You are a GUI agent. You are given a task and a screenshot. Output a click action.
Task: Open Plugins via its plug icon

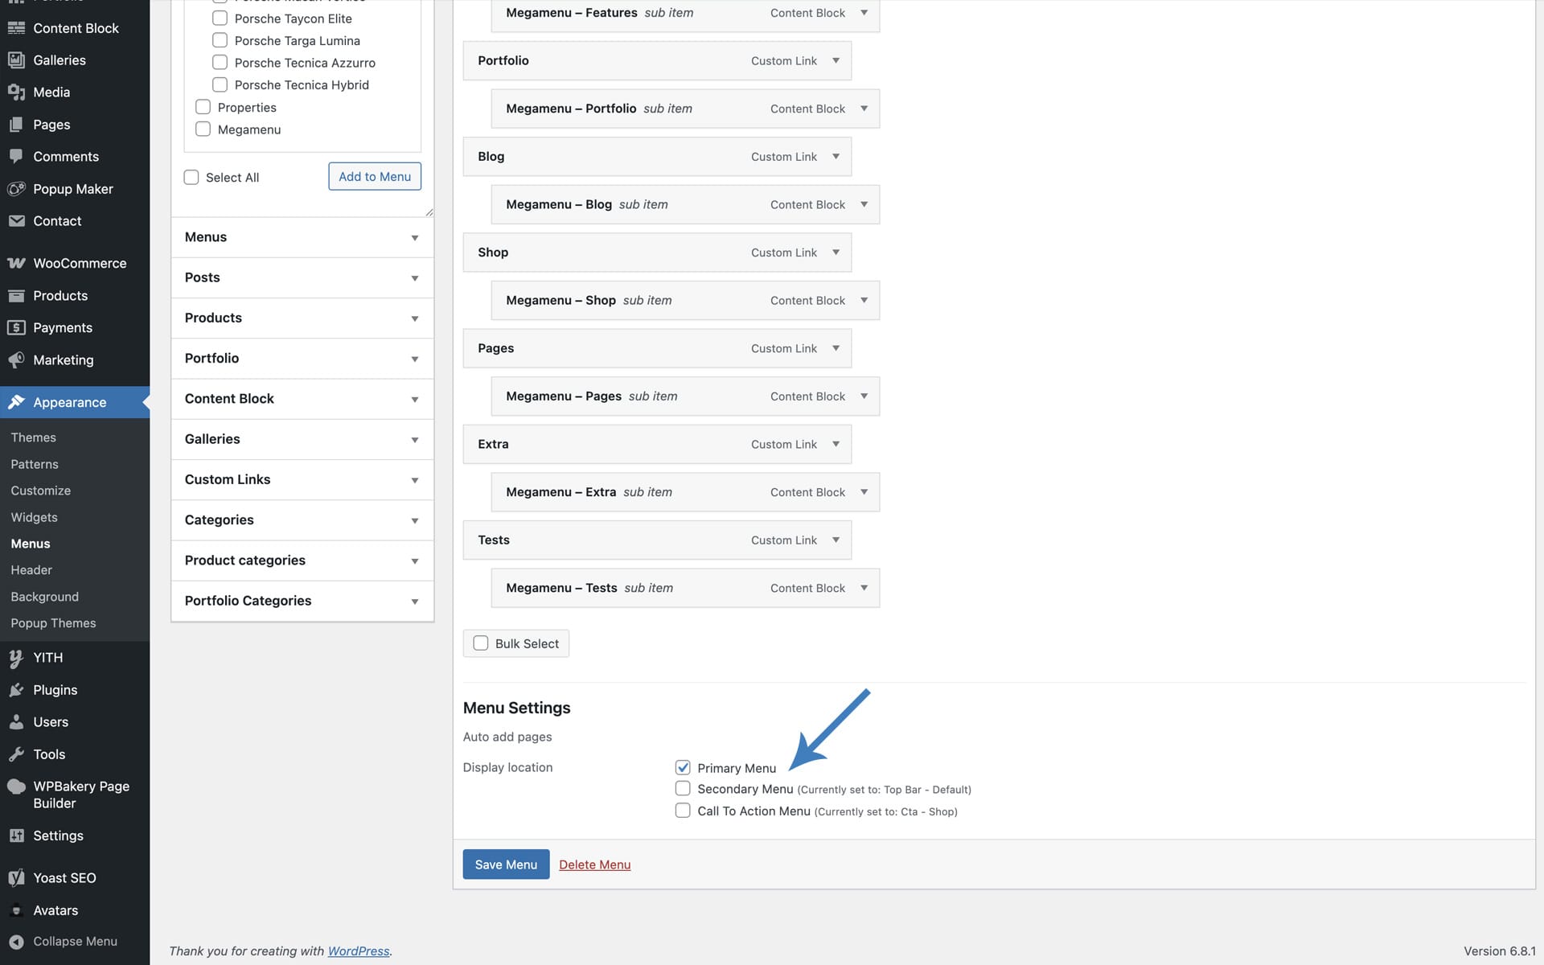click(16, 690)
